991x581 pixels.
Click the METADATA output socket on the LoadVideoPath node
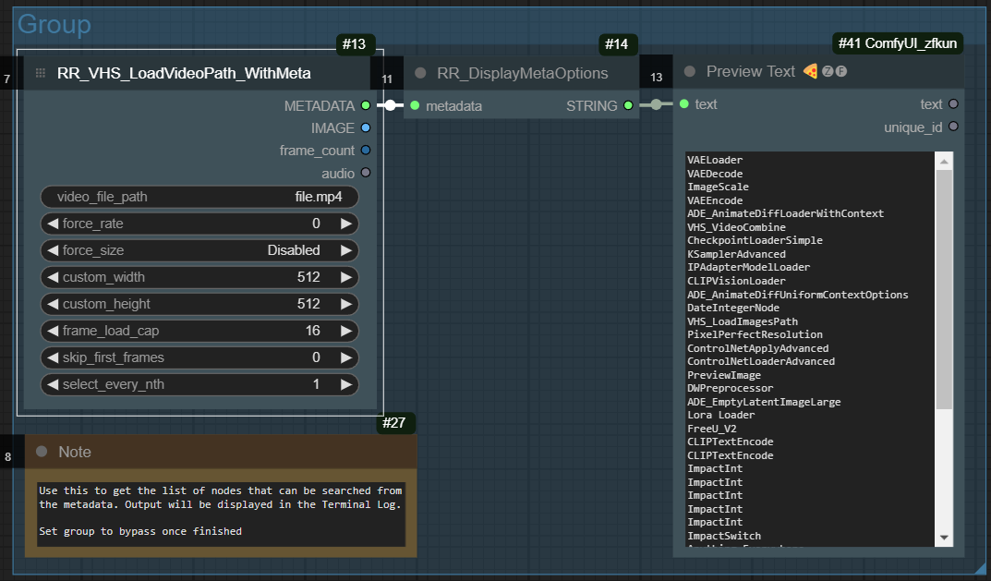366,105
